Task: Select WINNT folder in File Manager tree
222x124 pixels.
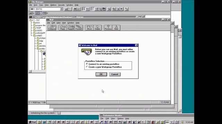Action: tap(38, 35)
